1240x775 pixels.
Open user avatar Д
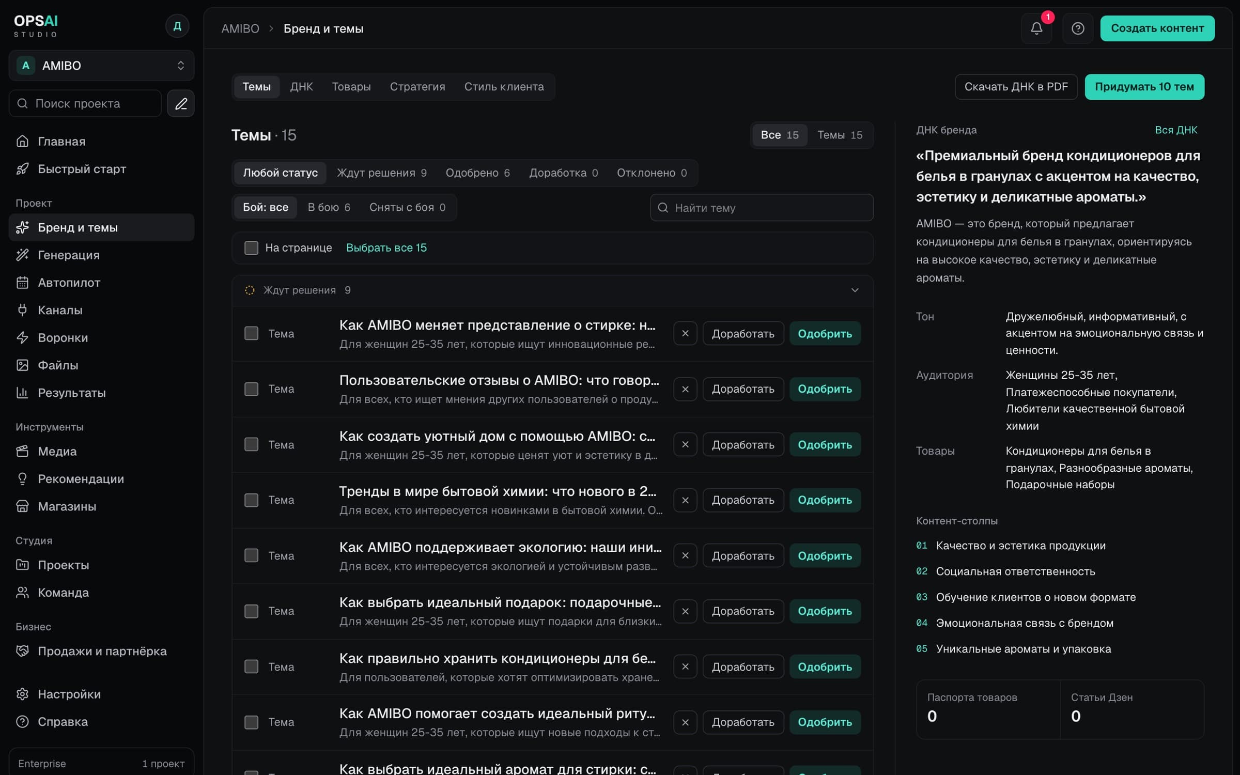(x=177, y=26)
